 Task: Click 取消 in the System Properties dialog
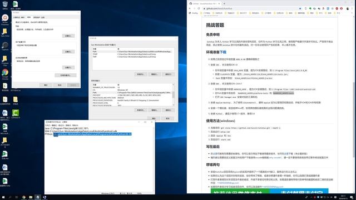click(60, 85)
